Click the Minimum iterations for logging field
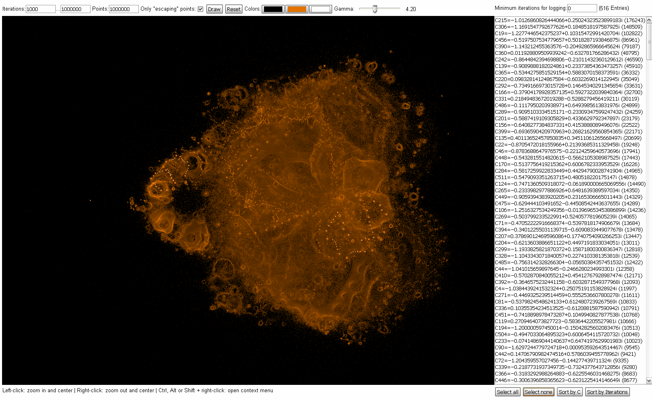Image resolution: width=652 pixels, height=400 pixels. [582, 8]
